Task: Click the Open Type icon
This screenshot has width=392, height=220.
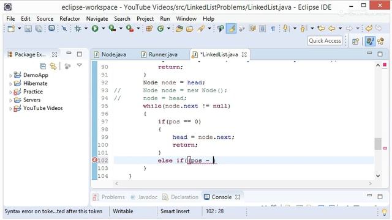Action: (179, 29)
